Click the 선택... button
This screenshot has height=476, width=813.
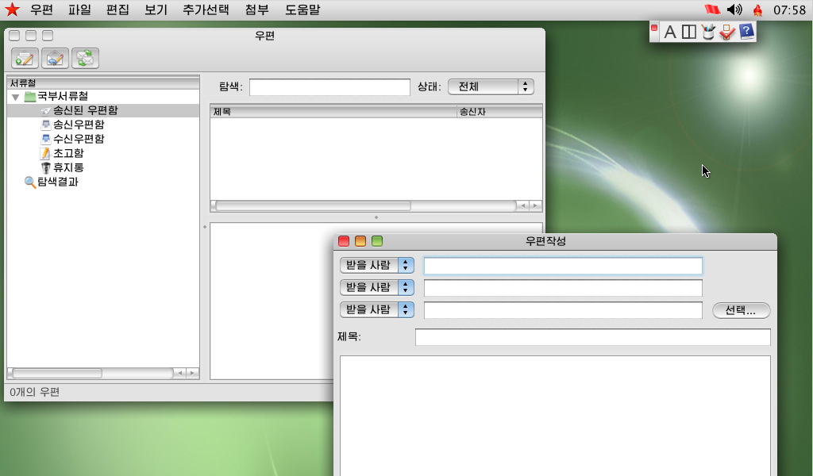(741, 310)
